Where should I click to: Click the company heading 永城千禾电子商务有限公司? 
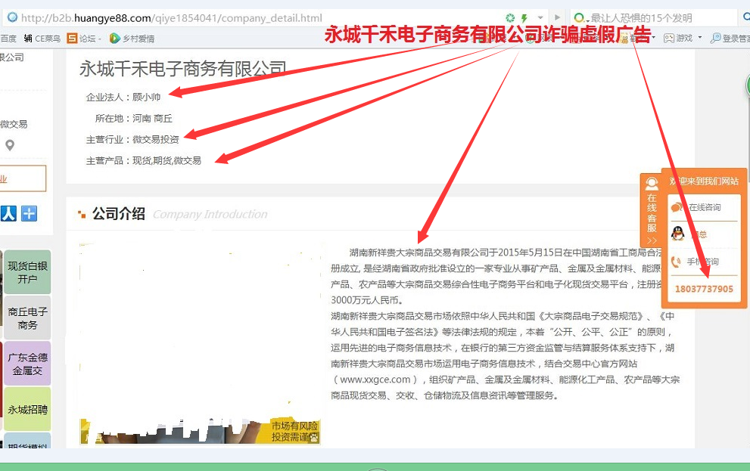coord(182,70)
